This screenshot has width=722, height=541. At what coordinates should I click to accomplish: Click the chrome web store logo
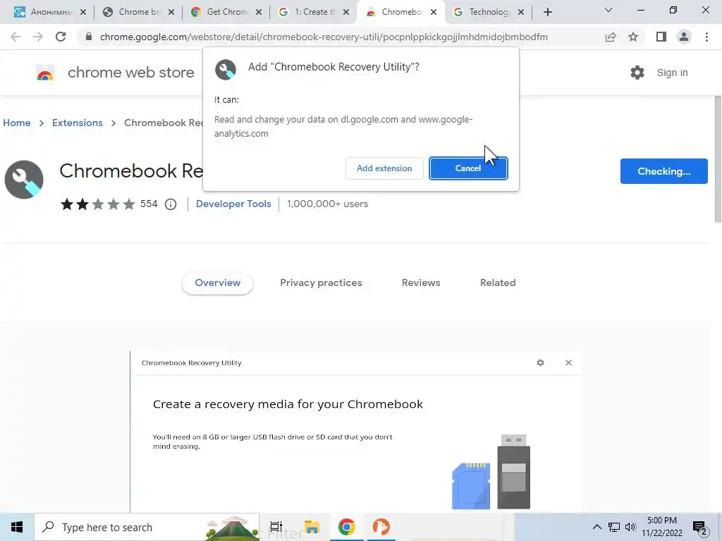point(45,73)
